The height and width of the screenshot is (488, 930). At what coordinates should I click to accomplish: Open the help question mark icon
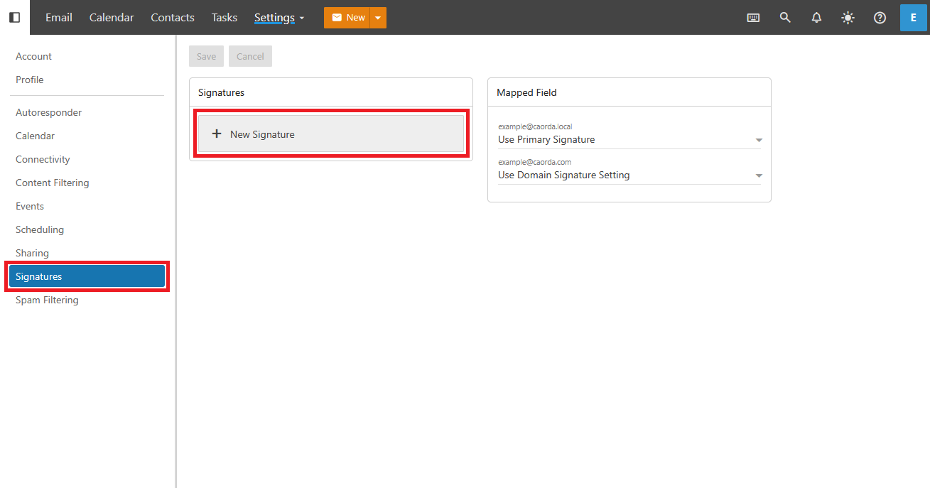880,18
